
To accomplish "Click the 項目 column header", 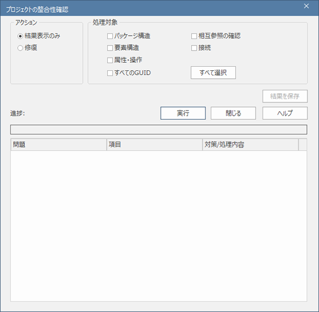I will pyautogui.click(x=155, y=144).
